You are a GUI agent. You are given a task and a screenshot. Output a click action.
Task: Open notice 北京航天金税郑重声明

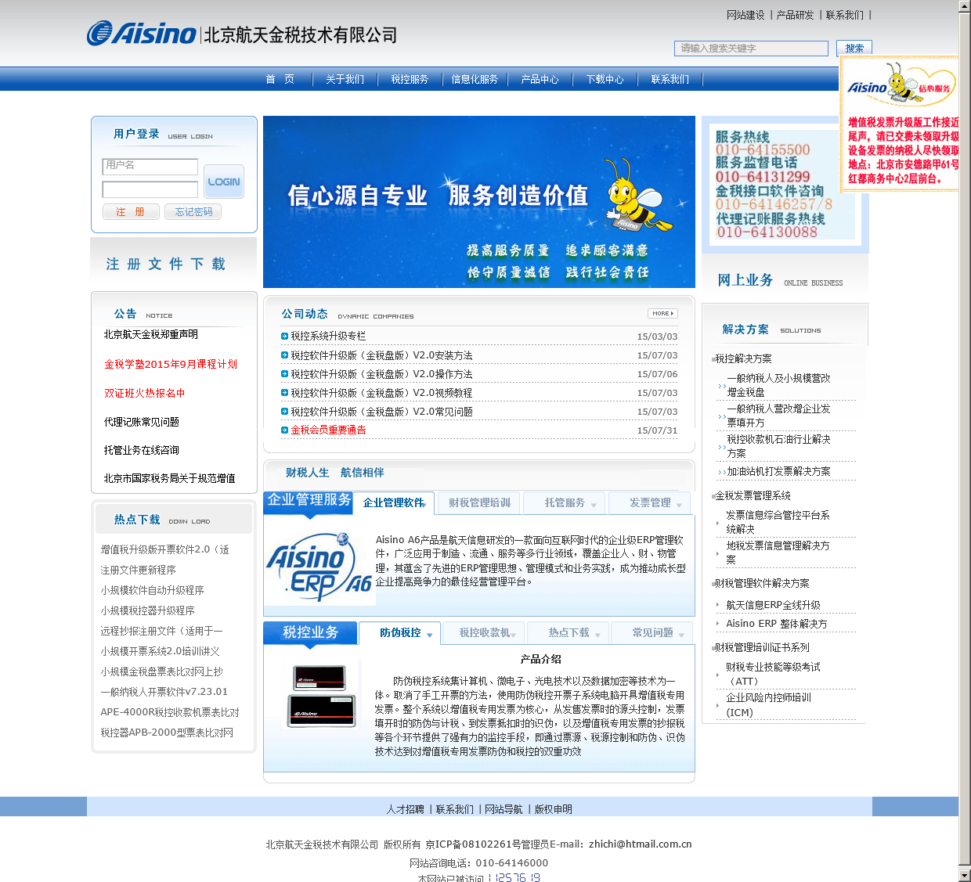151,334
